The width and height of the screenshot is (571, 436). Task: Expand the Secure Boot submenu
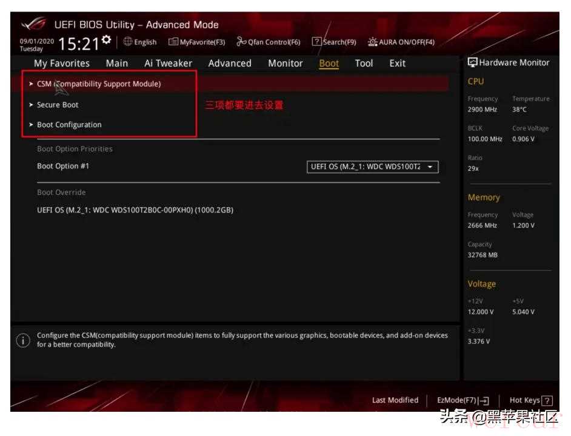pyautogui.click(x=58, y=105)
